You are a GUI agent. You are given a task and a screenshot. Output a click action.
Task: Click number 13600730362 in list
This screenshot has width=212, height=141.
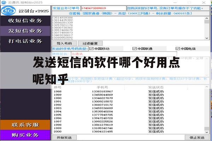63,27
